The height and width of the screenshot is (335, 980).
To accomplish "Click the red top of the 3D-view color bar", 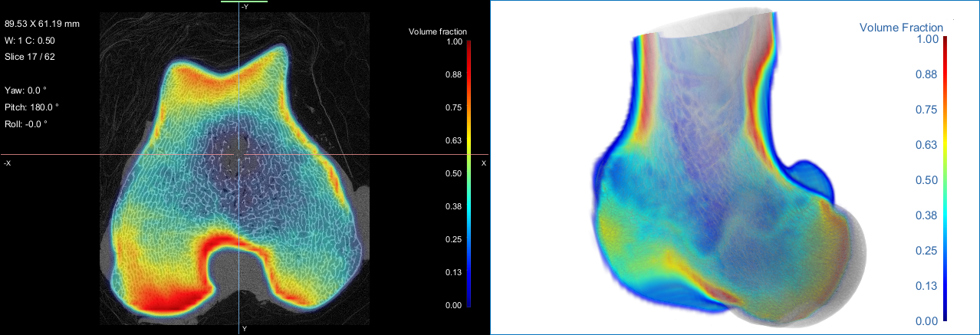I will point(947,42).
